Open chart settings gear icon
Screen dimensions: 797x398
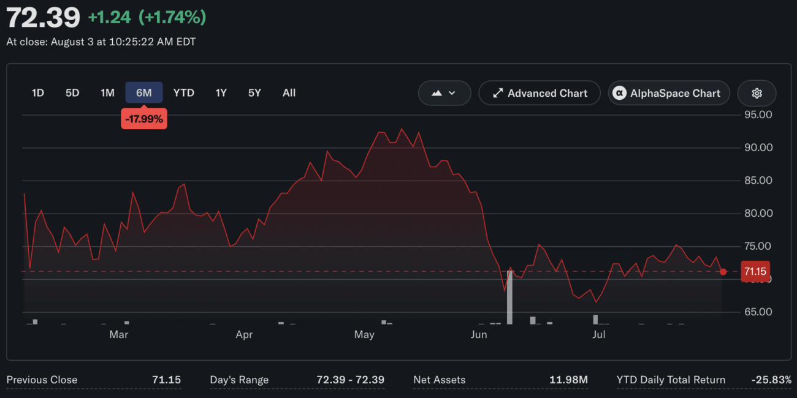pyautogui.click(x=757, y=93)
